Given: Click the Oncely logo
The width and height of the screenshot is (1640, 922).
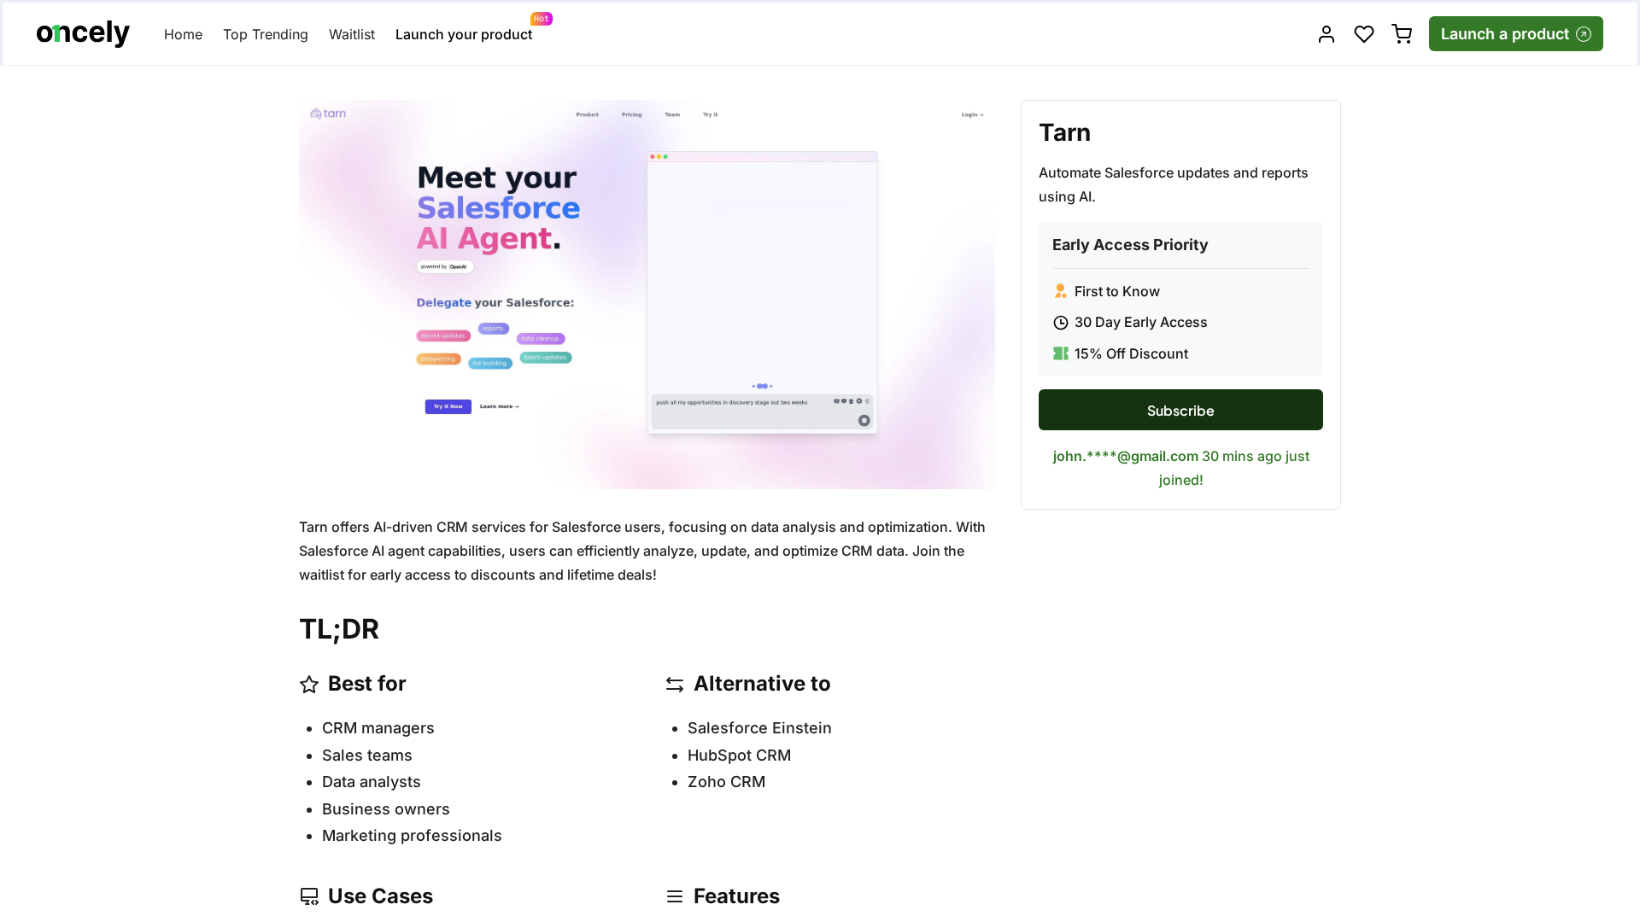Looking at the screenshot, I should point(83,34).
